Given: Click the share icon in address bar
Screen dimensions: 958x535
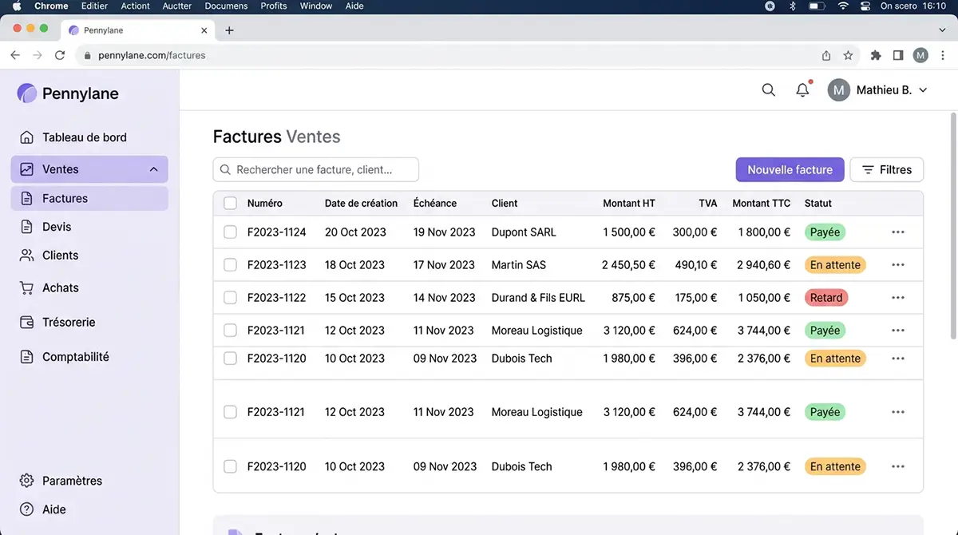Looking at the screenshot, I should tap(826, 55).
